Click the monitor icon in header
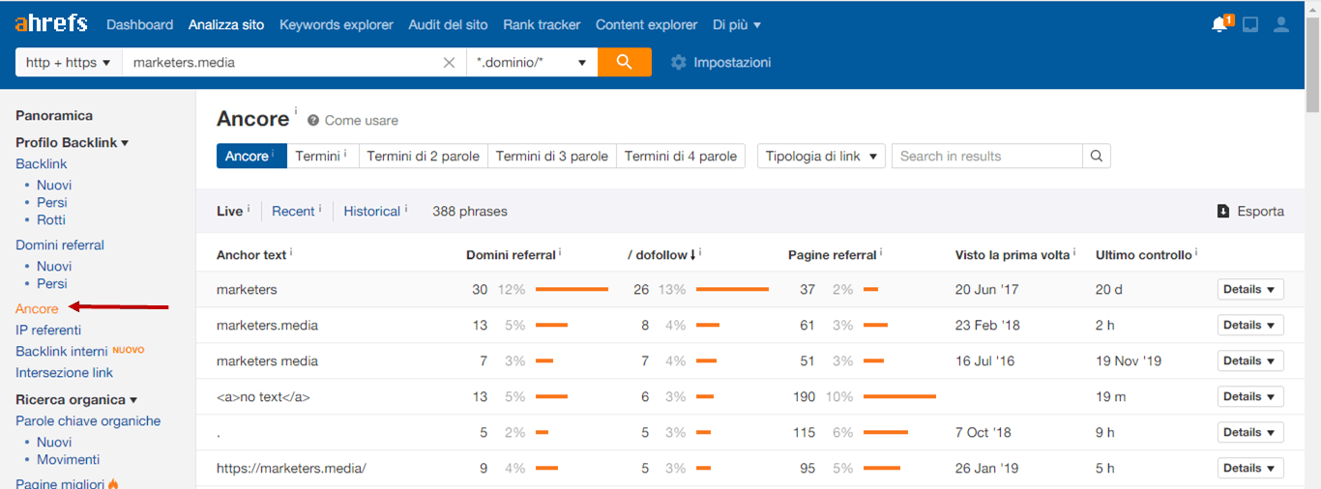This screenshot has height=489, width=1321. pyautogui.click(x=1250, y=25)
